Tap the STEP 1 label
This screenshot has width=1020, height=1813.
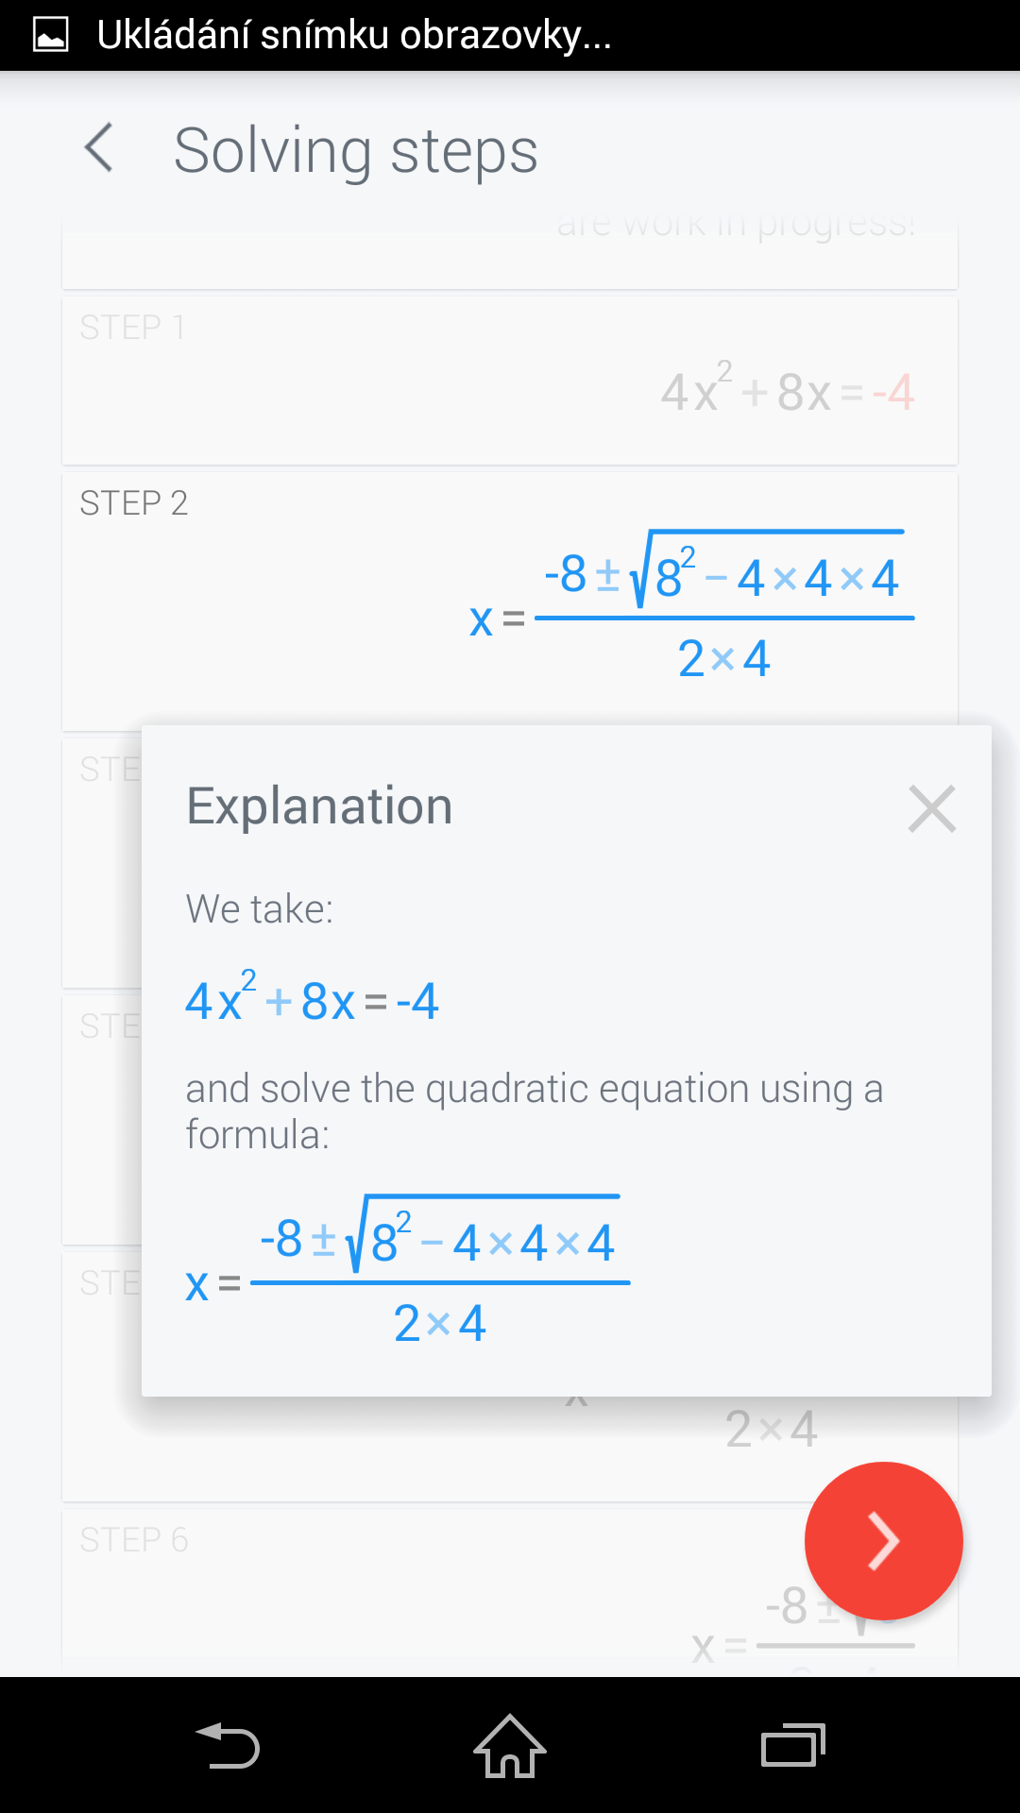pos(131,328)
